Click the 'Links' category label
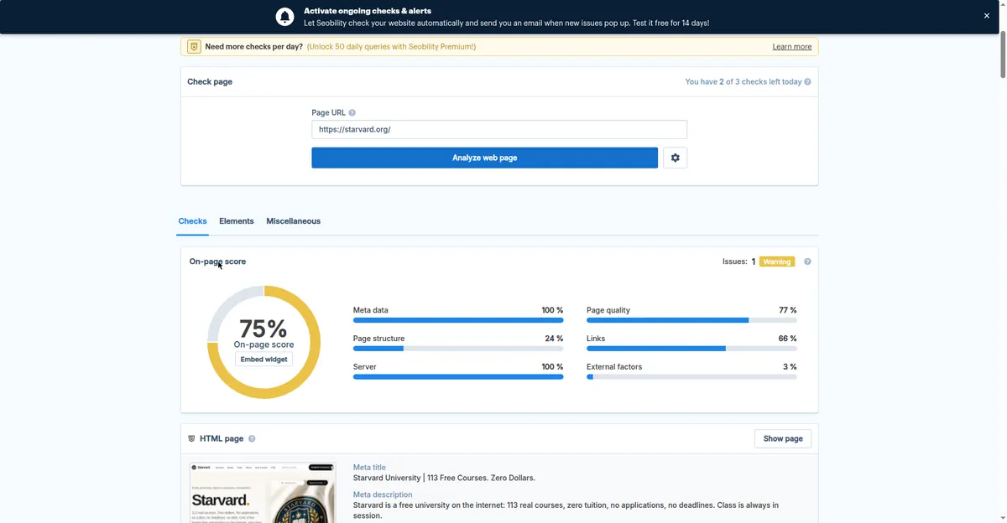This screenshot has height=523, width=1007. [x=596, y=339]
